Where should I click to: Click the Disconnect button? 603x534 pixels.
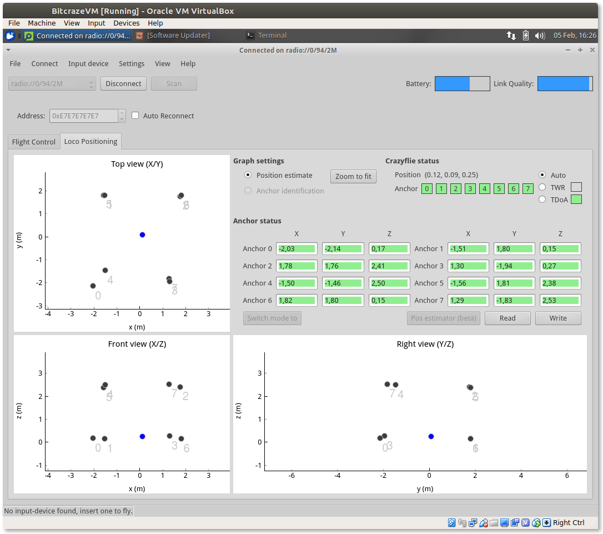click(123, 83)
